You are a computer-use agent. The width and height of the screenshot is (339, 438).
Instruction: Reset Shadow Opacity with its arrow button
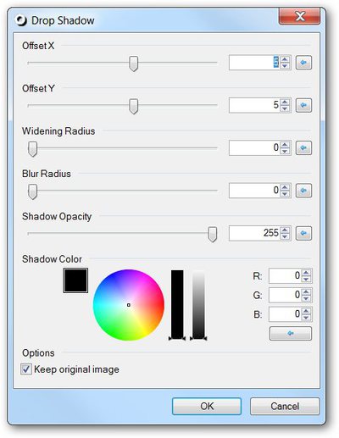coord(303,233)
